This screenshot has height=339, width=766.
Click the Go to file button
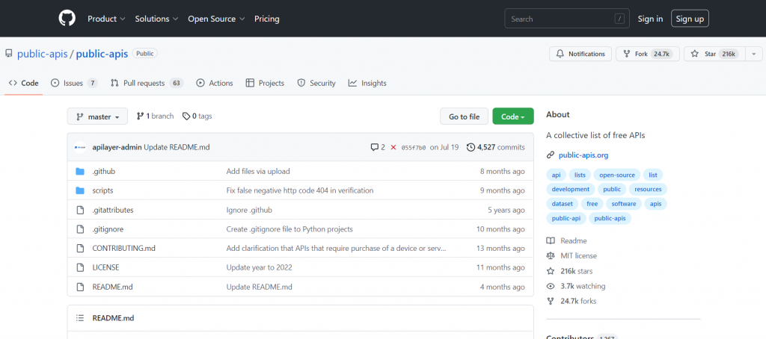(x=464, y=116)
